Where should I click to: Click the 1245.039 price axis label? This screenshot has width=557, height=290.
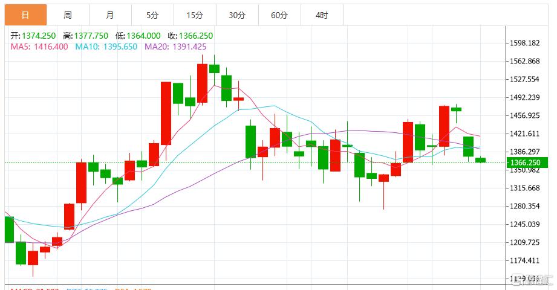[525, 224]
